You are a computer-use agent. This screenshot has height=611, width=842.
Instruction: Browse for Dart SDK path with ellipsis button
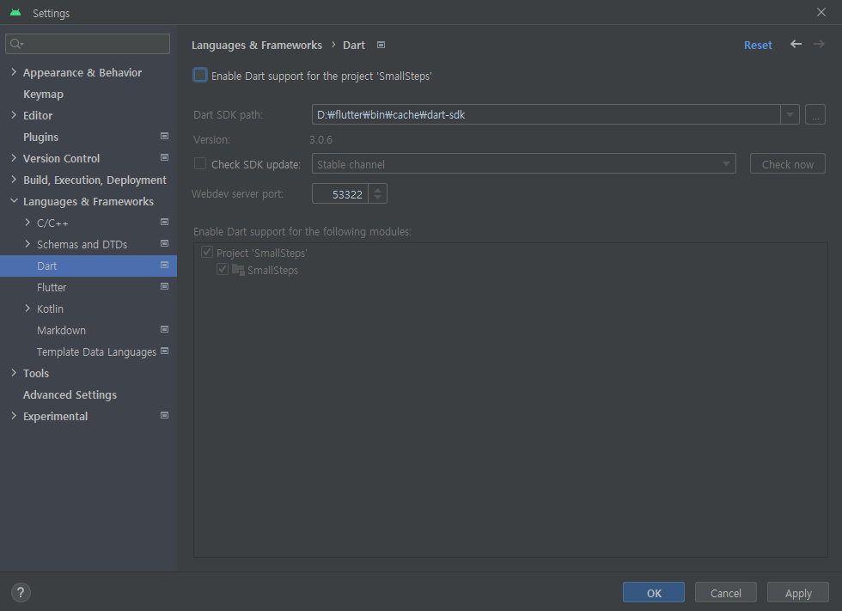815,114
